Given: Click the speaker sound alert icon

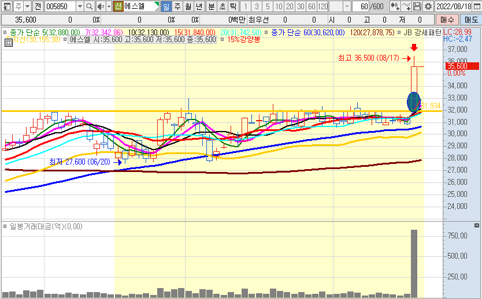Looking at the screenshot, I should [x=101, y=6].
